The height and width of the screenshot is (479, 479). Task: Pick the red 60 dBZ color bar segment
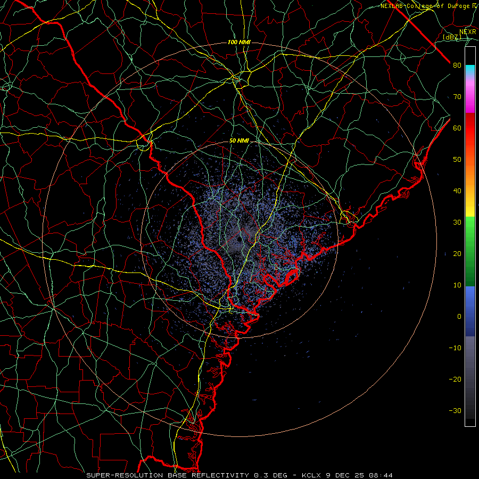click(x=470, y=128)
